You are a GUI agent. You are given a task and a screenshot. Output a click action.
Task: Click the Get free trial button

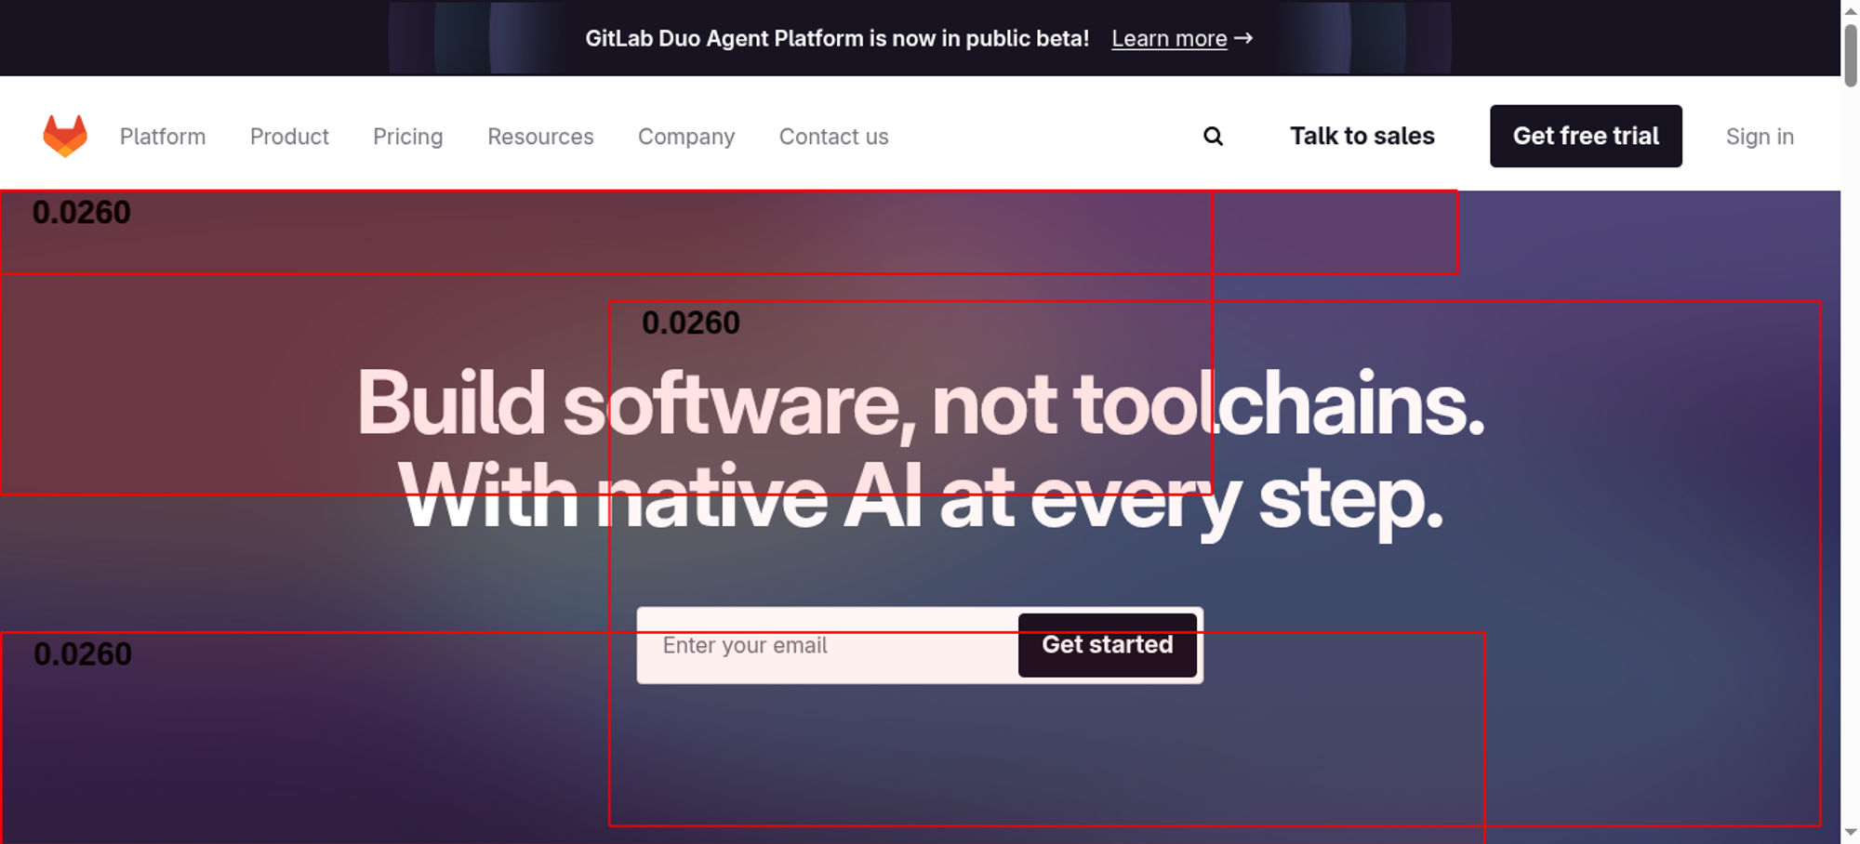[x=1586, y=136]
